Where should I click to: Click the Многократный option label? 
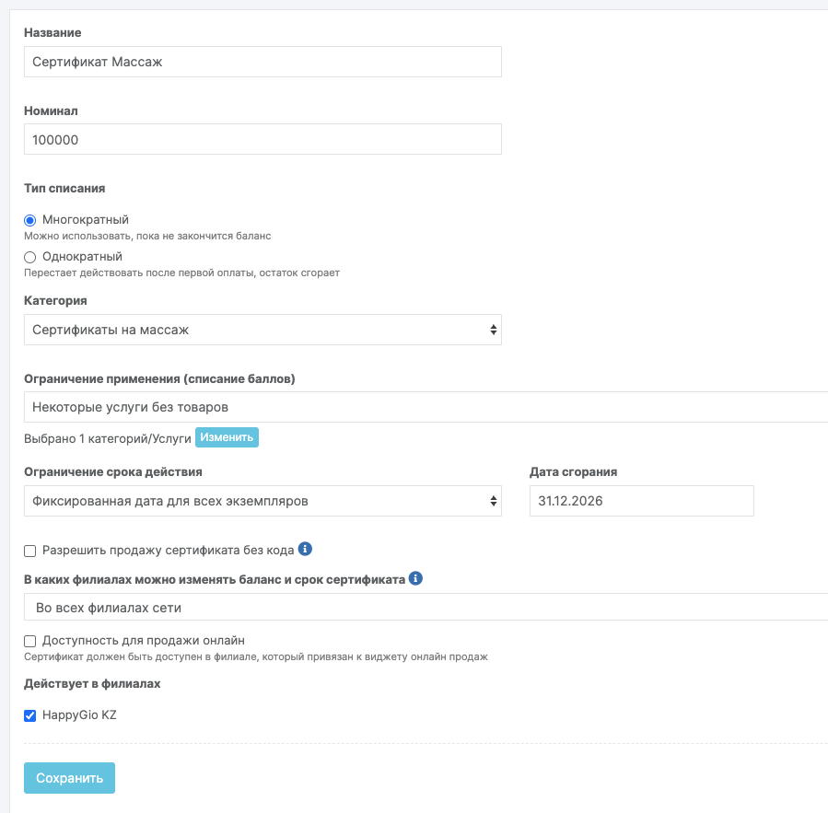(86, 220)
